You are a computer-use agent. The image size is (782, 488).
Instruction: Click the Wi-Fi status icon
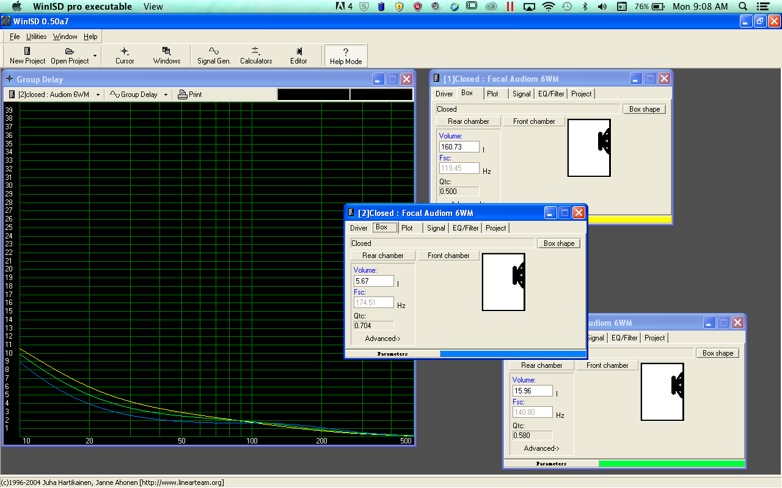548,7
